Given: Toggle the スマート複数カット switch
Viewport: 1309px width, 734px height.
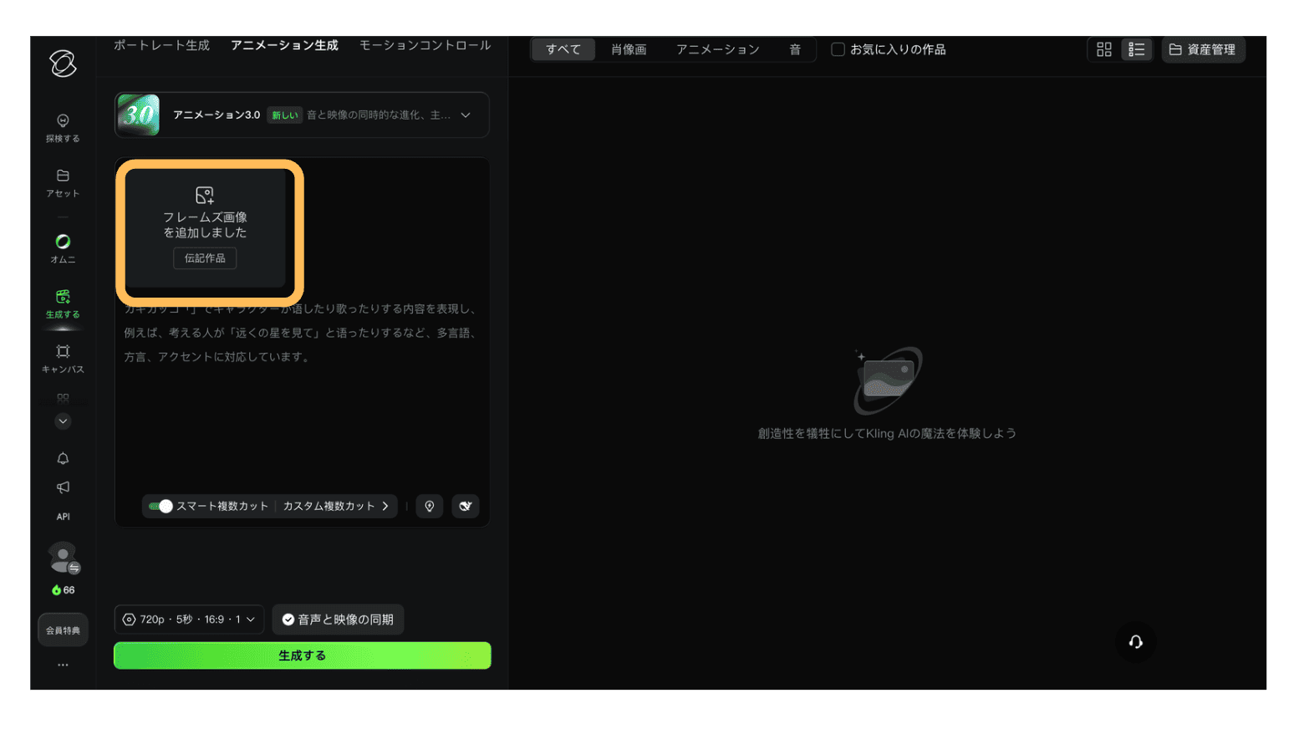Looking at the screenshot, I should [160, 507].
